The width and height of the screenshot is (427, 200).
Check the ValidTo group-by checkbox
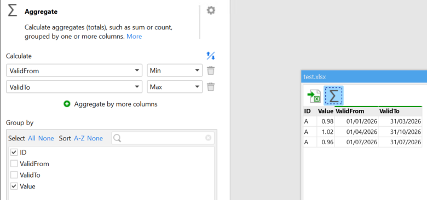[14, 175]
